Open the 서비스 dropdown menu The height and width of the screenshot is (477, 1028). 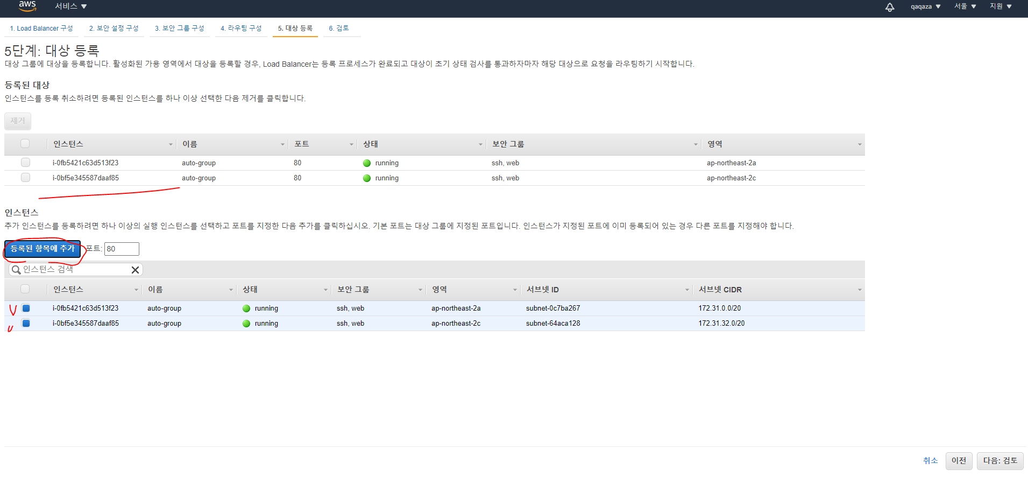[x=70, y=6]
